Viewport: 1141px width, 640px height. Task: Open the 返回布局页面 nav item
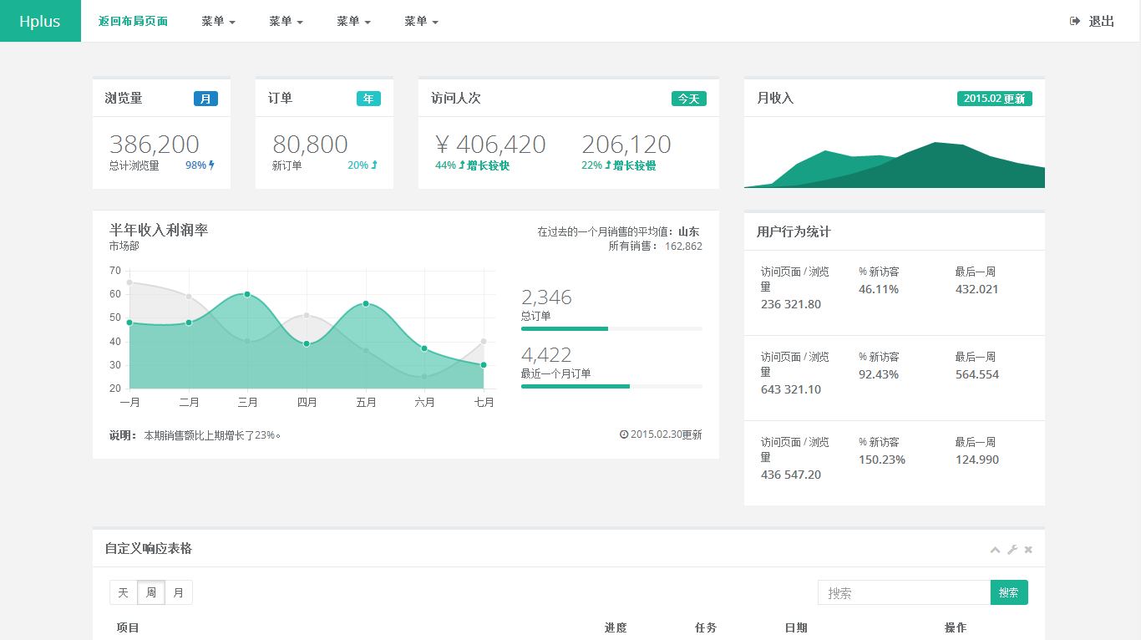[x=133, y=21]
